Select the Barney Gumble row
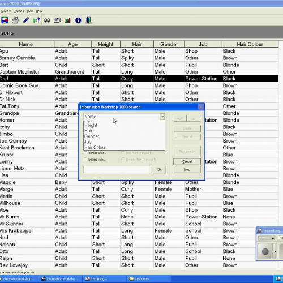Viewport: 283px width, 283px height. pos(139,58)
